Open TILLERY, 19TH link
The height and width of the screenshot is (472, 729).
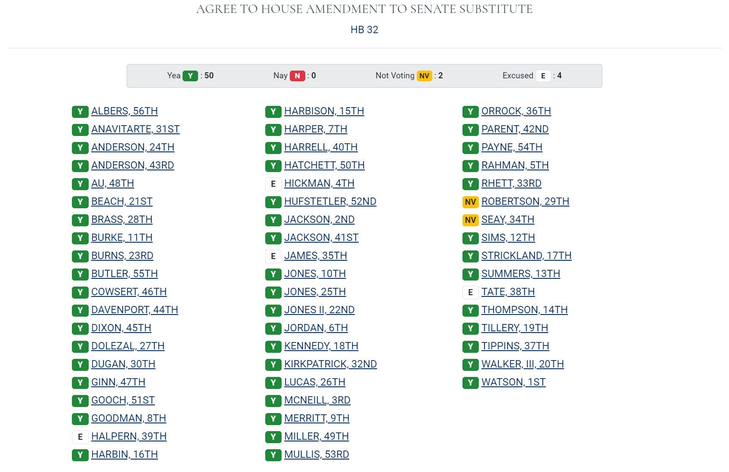[x=515, y=328]
